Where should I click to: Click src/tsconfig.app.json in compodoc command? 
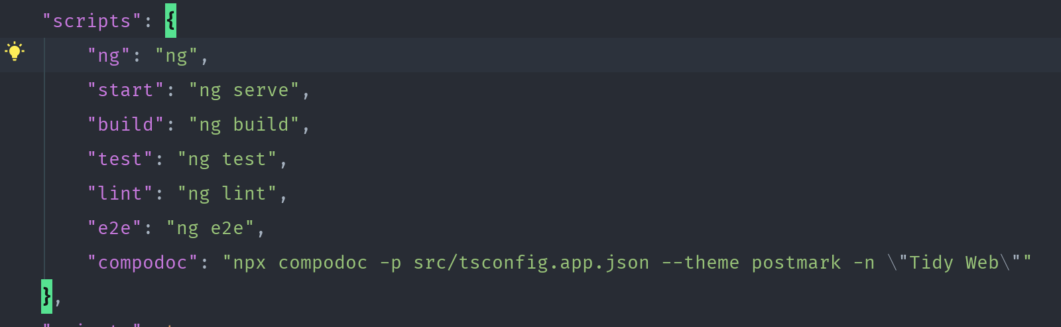click(531, 263)
